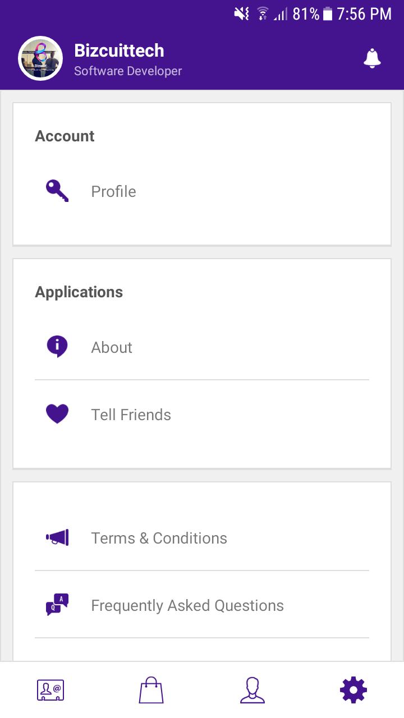Tap the notification bell icon

[x=372, y=58]
